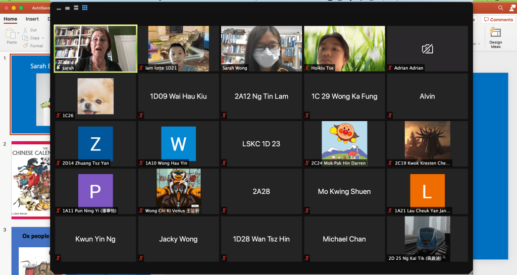Click the camera-off icon on Adrian's tile
This screenshot has width=517, height=275.
point(427,49)
